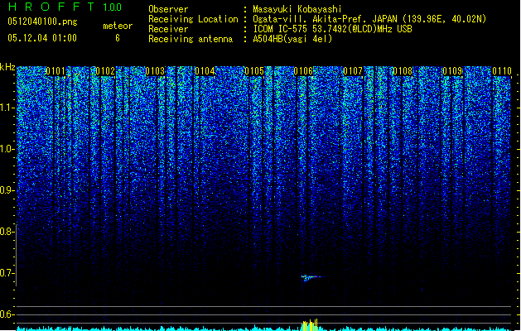Image resolution: width=521 pixels, height=331 pixels.
Task: Click the 0105 time marker
Action: coord(254,71)
